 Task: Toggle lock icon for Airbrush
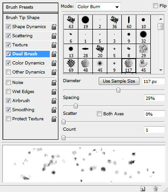click(54, 101)
